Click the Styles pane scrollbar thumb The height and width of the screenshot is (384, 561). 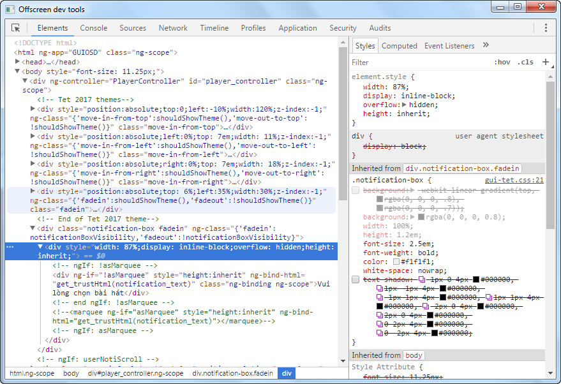click(x=550, y=155)
